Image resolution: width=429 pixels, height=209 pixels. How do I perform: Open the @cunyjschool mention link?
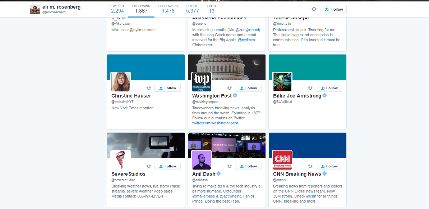pos(248,30)
